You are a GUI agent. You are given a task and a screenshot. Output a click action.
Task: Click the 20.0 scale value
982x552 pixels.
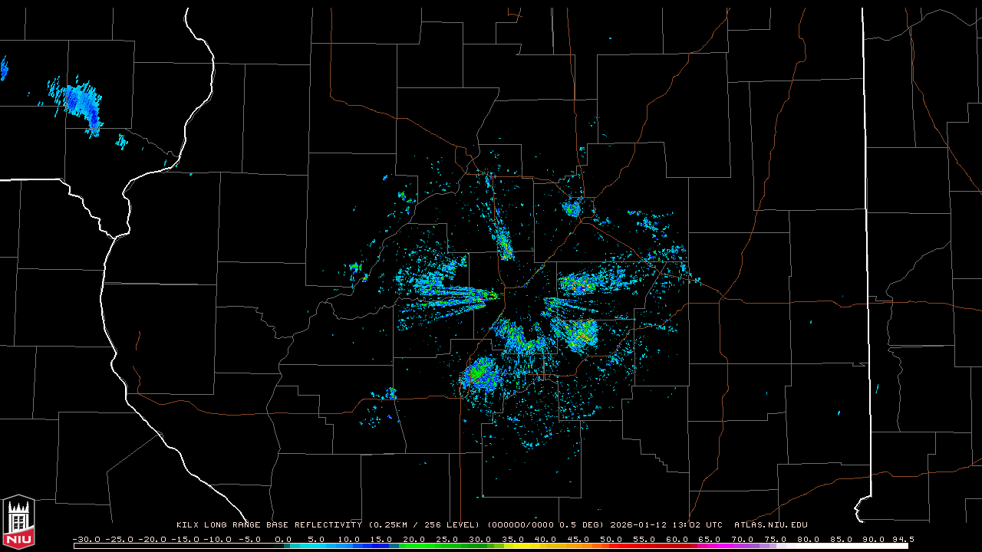pos(414,539)
